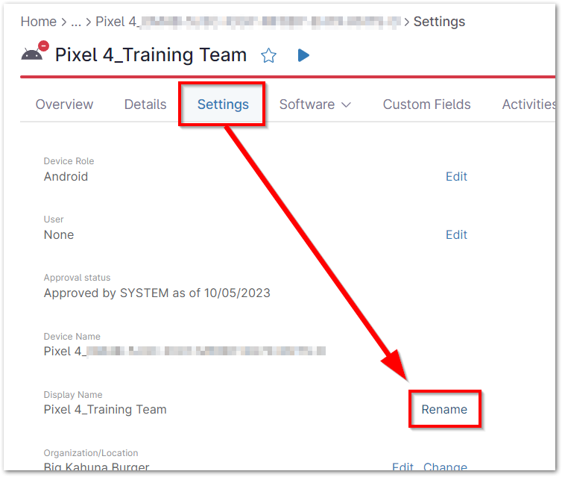Screen dimensions: 562x477
Task: Switch to the Overview tab
Action: click(65, 105)
